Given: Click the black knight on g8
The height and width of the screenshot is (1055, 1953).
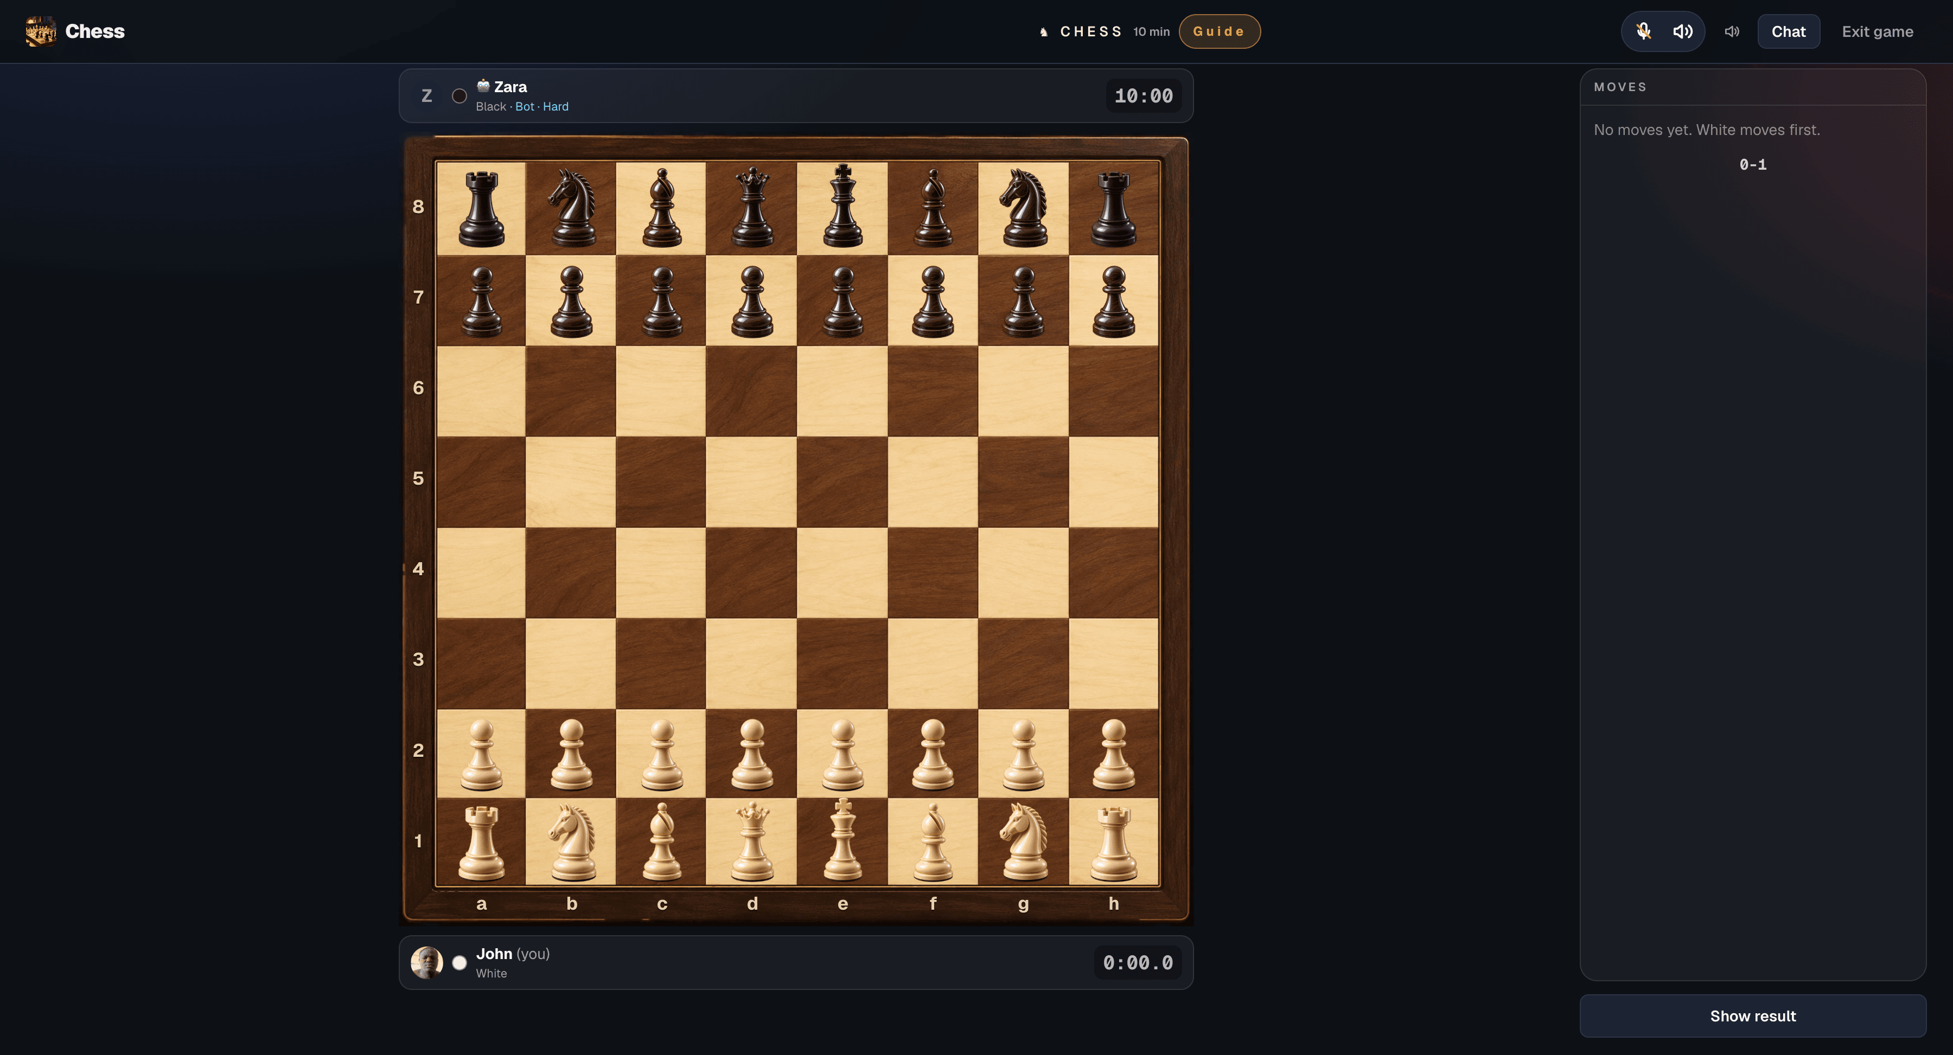Looking at the screenshot, I should coord(1024,208).
